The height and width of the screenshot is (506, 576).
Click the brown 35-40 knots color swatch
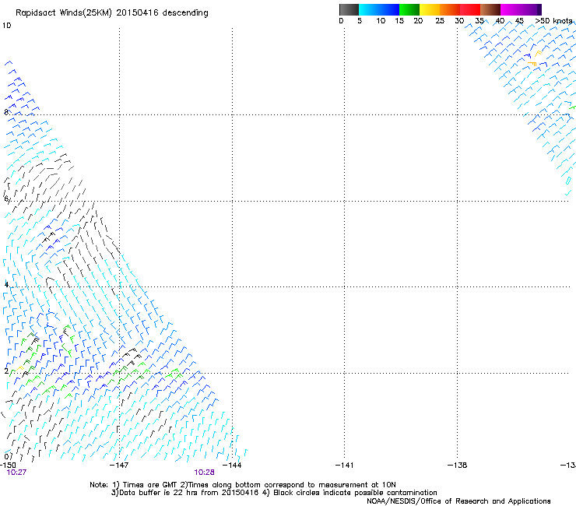pos(490,9)
